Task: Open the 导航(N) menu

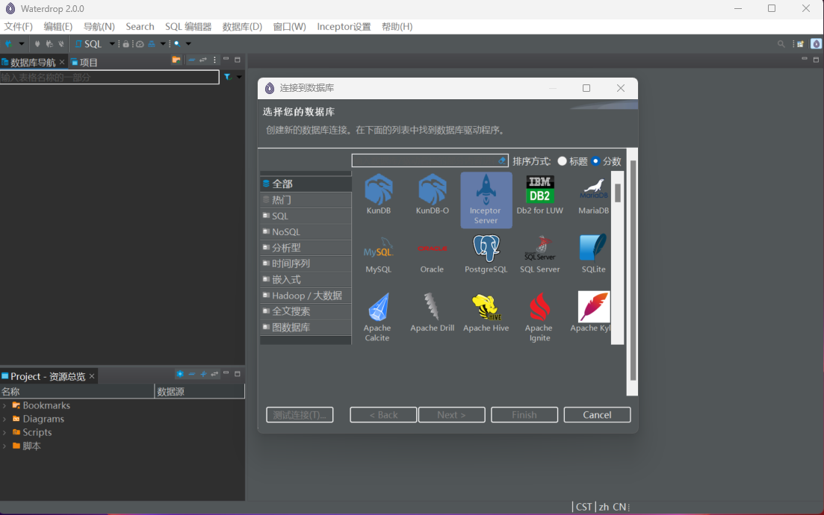Action: click(99, 27)
